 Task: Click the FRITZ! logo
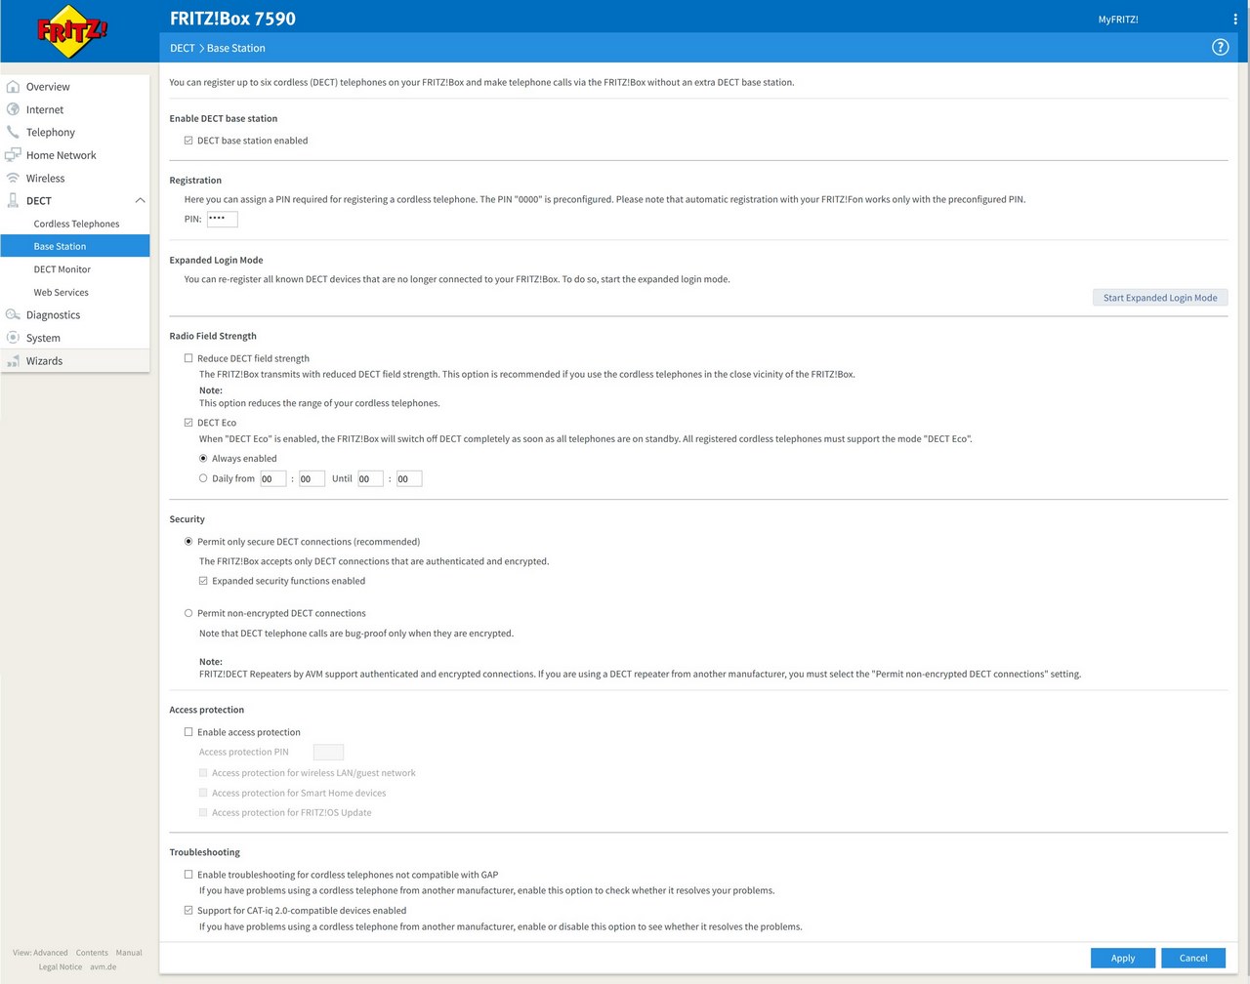coord(72,31)
